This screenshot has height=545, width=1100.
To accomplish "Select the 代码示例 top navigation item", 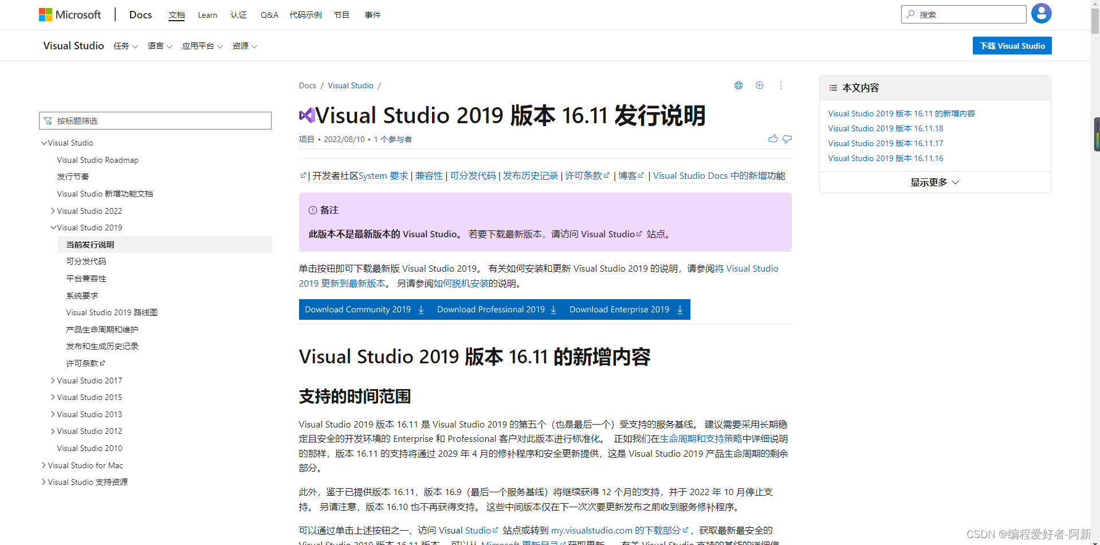I will 305,15.
